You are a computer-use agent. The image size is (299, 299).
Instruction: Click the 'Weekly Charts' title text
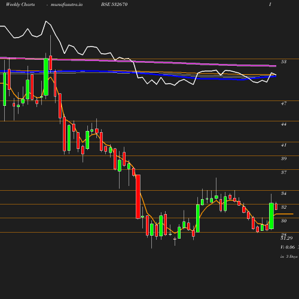20,5
